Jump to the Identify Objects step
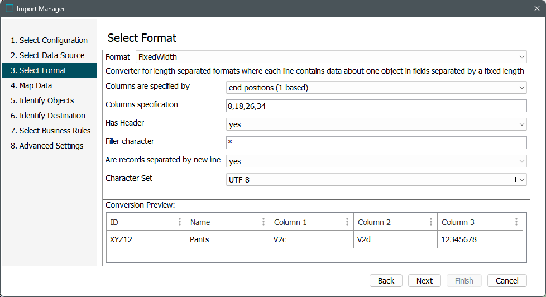Viewport: 546px width, 297px height. (42, 100)
